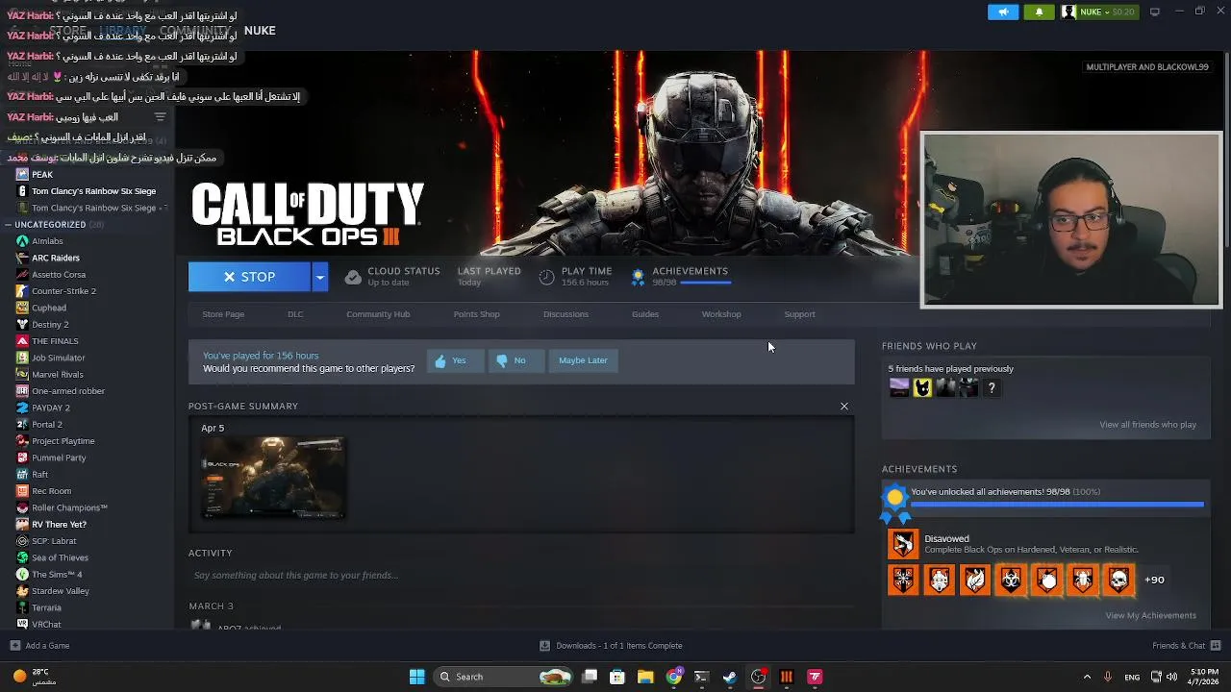Image resolution: width=1231 pixels, height=692 pixels.
Task: Open the Discussions tab
Action: 565,314
